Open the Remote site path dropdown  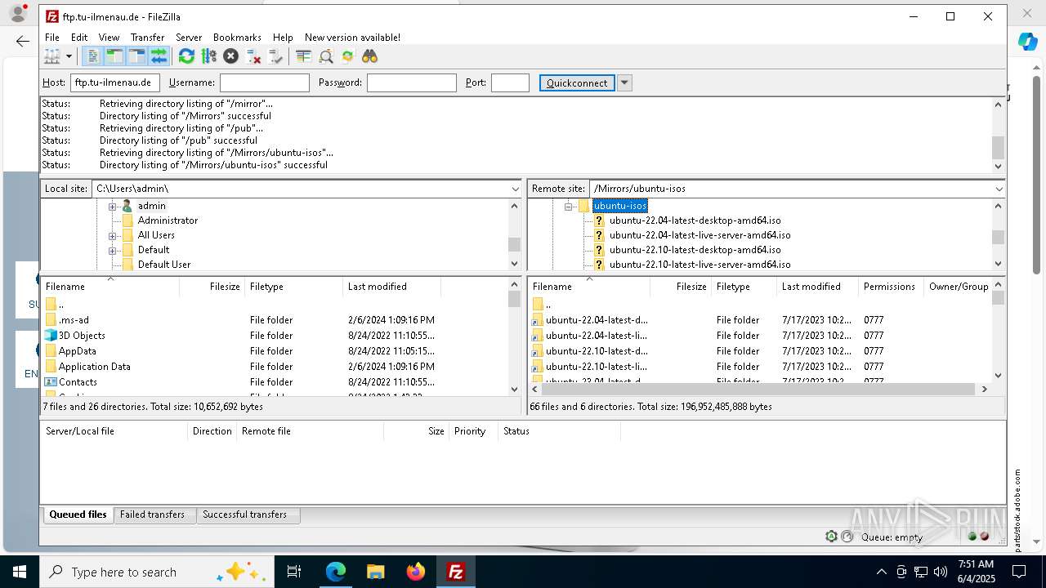(999, 189)
